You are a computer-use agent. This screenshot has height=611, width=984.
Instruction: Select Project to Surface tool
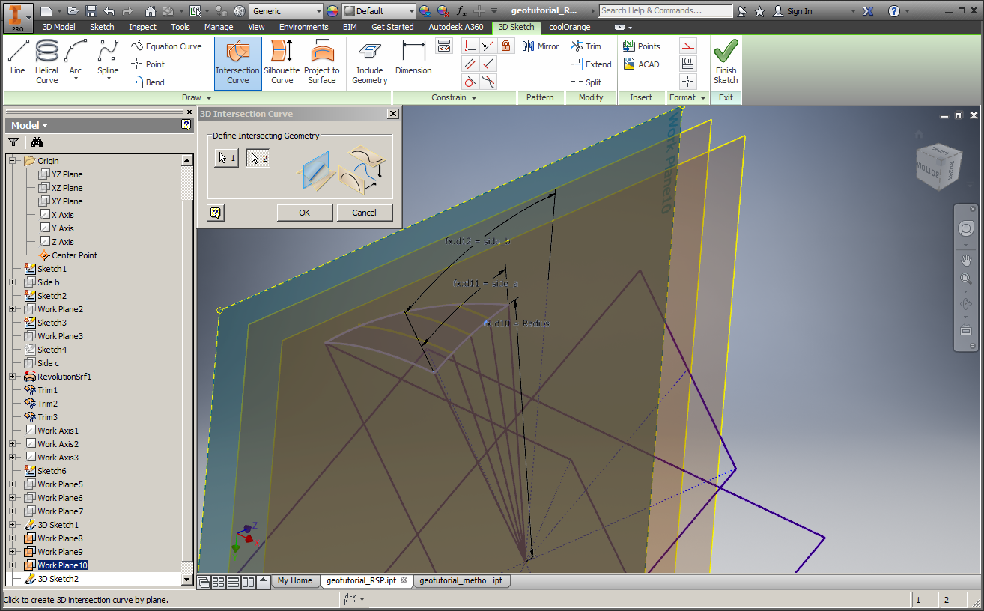(x=322, y=63)
